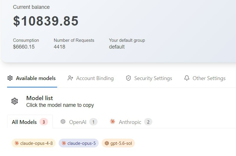The image size is (236, 156).
Task: Click the Consumption label
Action: 26,40
